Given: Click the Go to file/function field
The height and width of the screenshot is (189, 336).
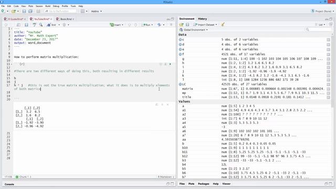Looking at the screenshot, I should [60, 11].
